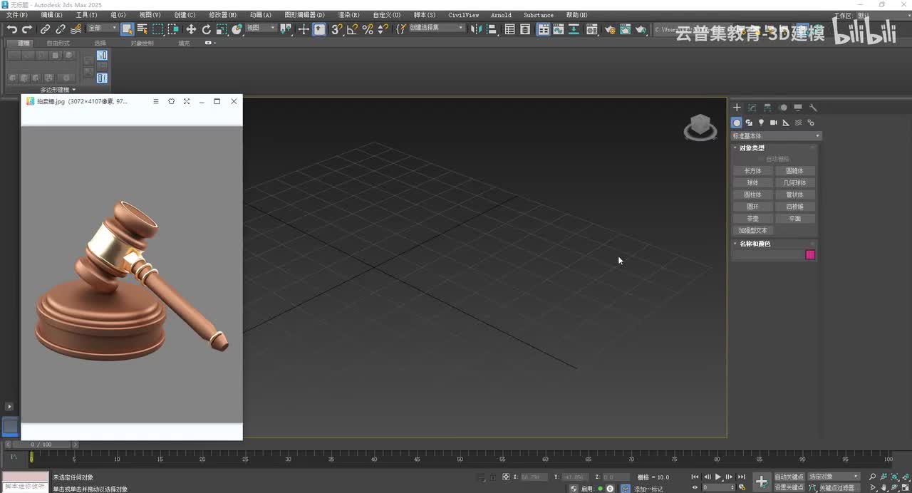Switch to the Modify panel tab
912x493 pixels.
point(752,108)
